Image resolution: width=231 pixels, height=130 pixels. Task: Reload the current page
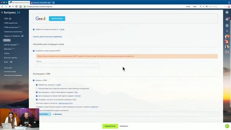(16, 6)
